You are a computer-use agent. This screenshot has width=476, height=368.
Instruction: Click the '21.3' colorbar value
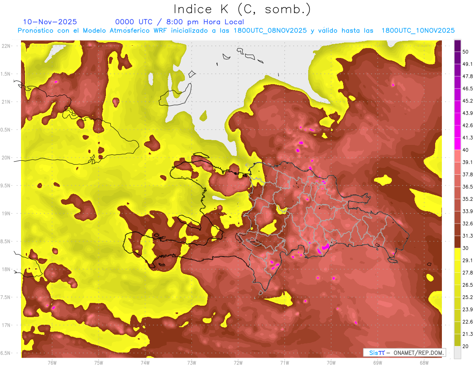pyautogui.click(x=468, y=334)
